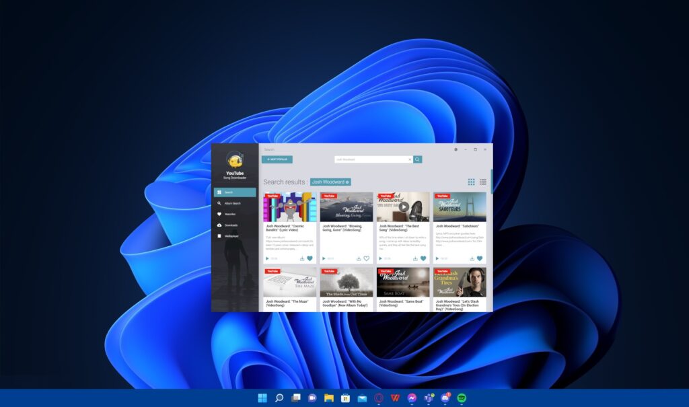
Task: Click the magnifier search button
Action: point(417,159)
